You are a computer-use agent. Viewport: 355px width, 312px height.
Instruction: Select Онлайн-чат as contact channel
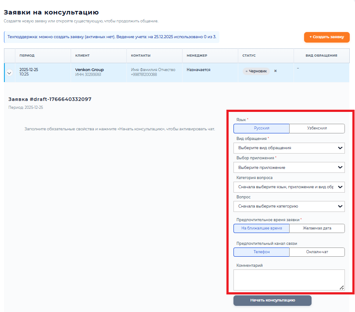coord(317,252)
